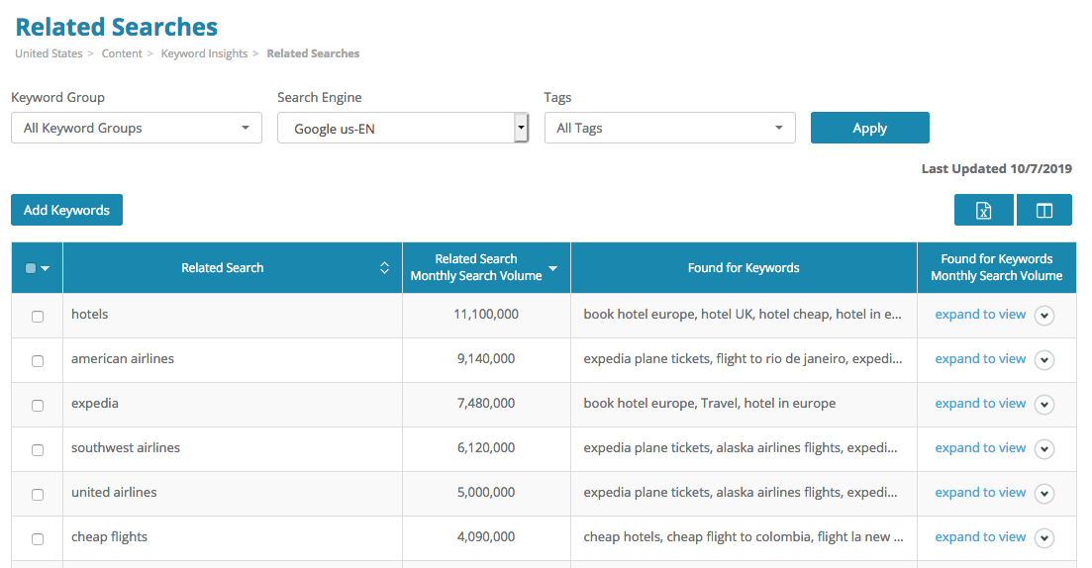Select the southwest airlines checkbox

click(x=38, y=449)
